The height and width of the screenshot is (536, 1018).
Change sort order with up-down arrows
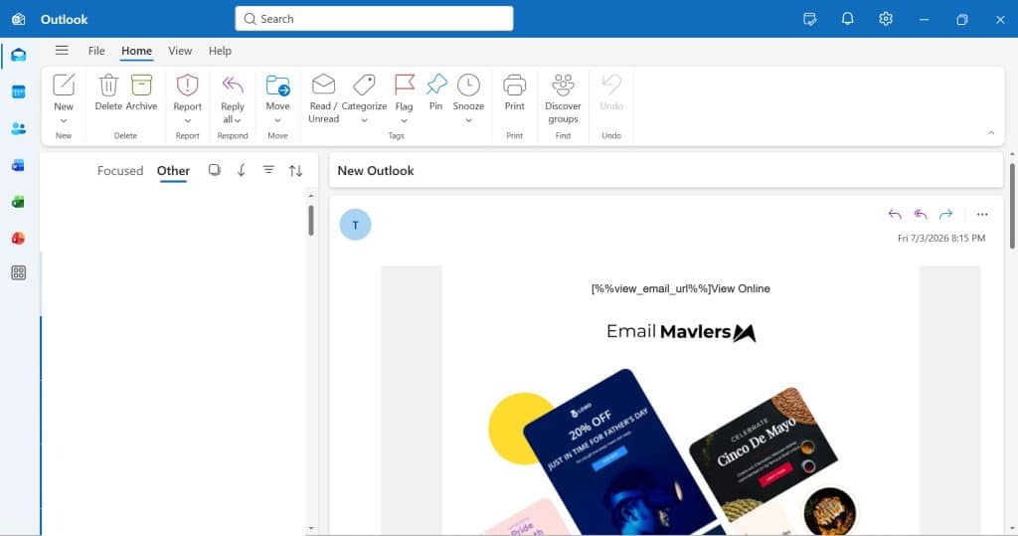pos(295,171)
